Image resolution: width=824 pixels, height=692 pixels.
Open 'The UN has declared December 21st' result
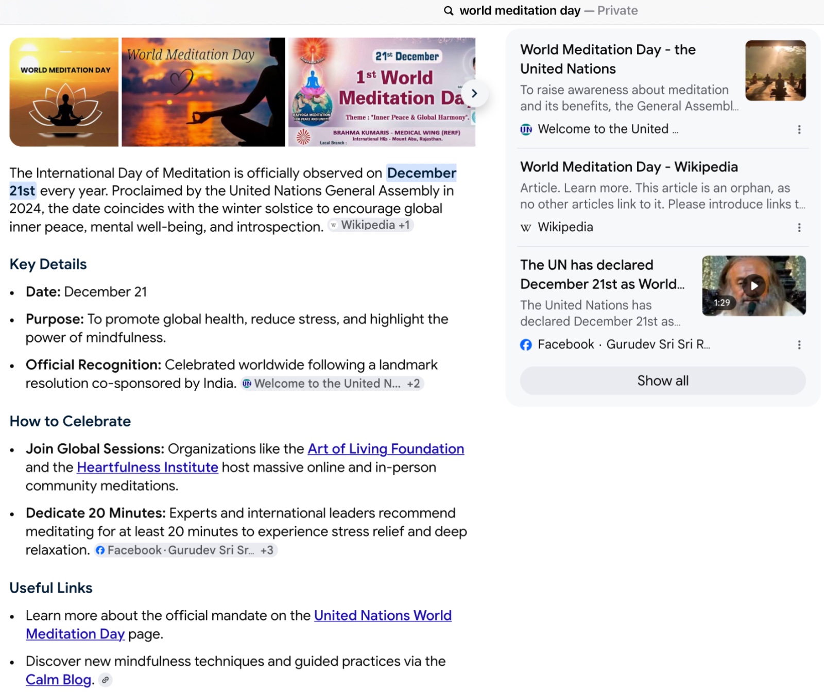coord(603,274)
